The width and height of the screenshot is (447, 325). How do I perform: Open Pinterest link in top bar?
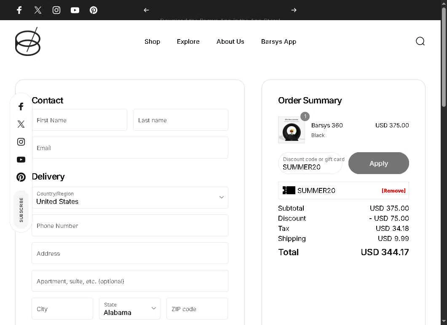[x=94, y=10]
